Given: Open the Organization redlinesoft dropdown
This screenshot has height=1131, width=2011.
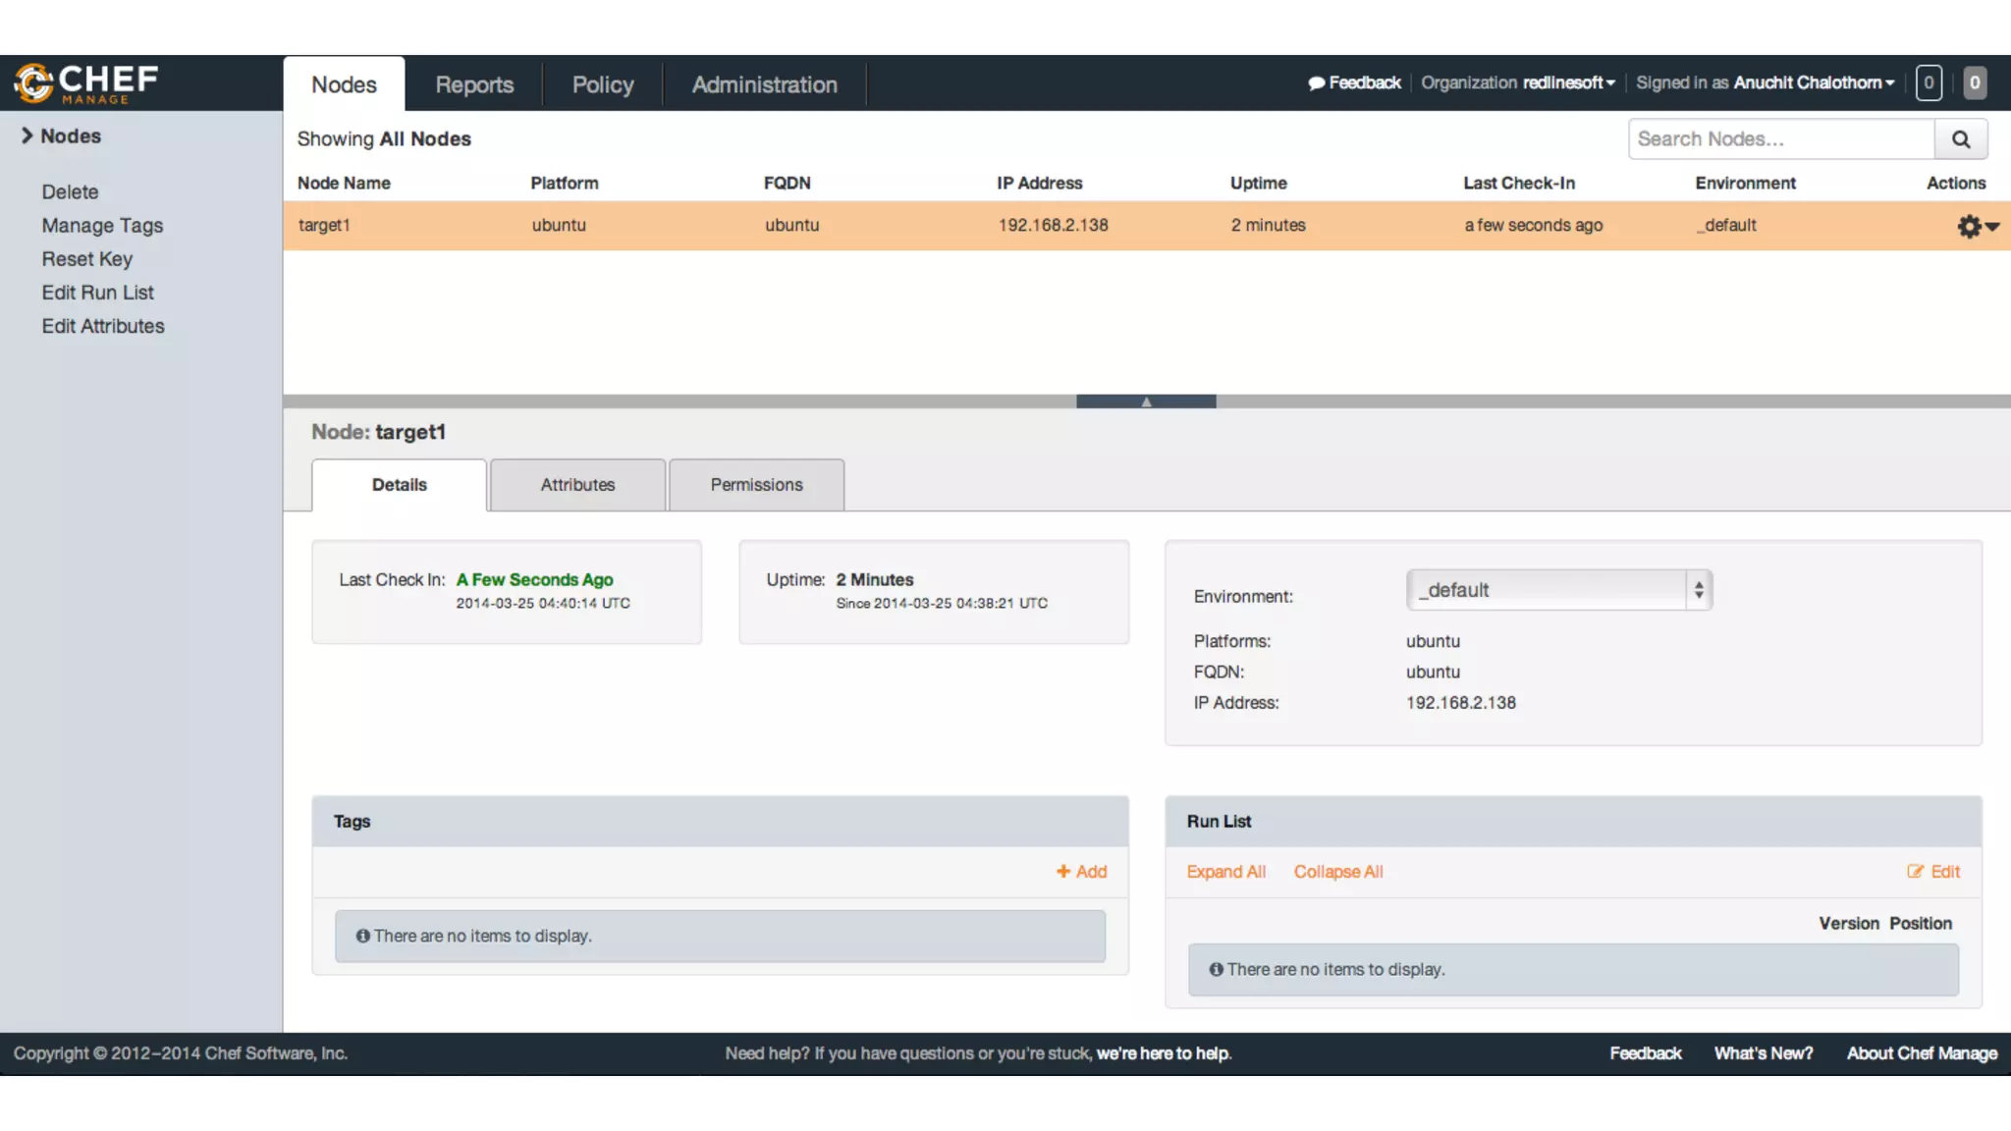Looking at the screenshot, I should tap(1518, 82).
